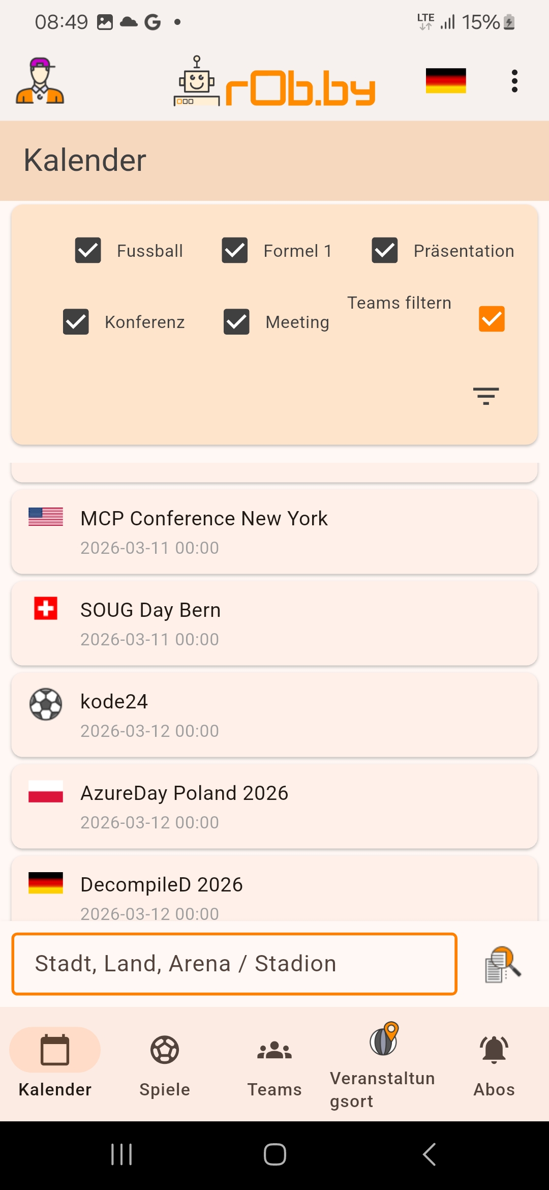This screenshot has height=1190, width=549.
Task: Toggle the Formel 1 checkbox
Action: point(235,250)
